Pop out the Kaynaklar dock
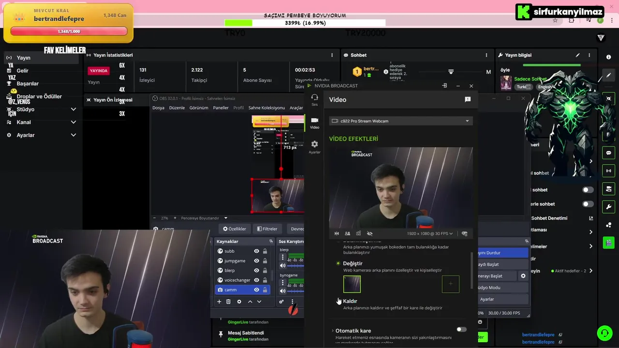 point(271,241)
